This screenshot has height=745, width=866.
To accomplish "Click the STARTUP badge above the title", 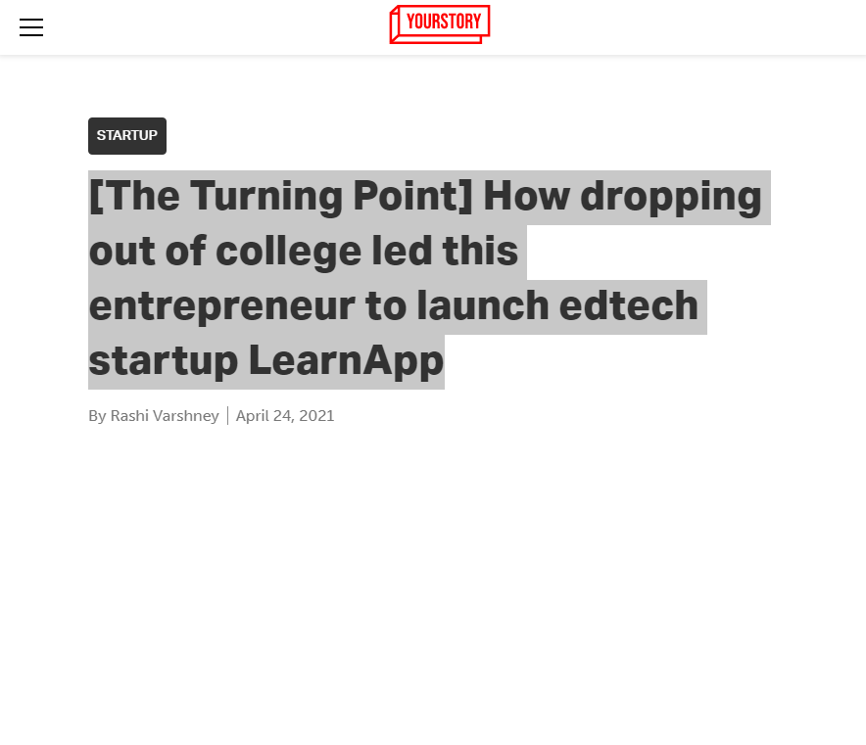I will 126,136.
